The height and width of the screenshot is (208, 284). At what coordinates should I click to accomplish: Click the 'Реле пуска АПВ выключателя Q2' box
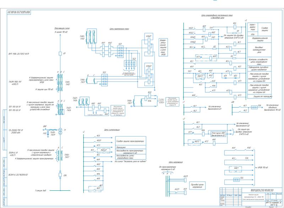(x=218, y=134)
